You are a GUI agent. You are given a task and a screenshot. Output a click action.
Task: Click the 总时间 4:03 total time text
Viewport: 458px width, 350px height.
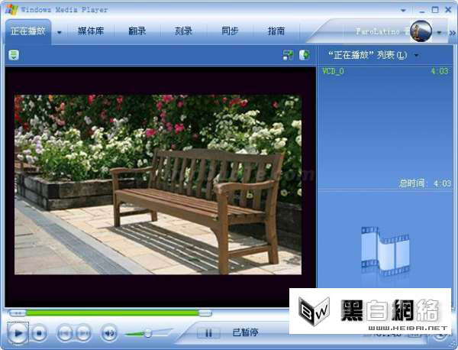coord(425,183)
